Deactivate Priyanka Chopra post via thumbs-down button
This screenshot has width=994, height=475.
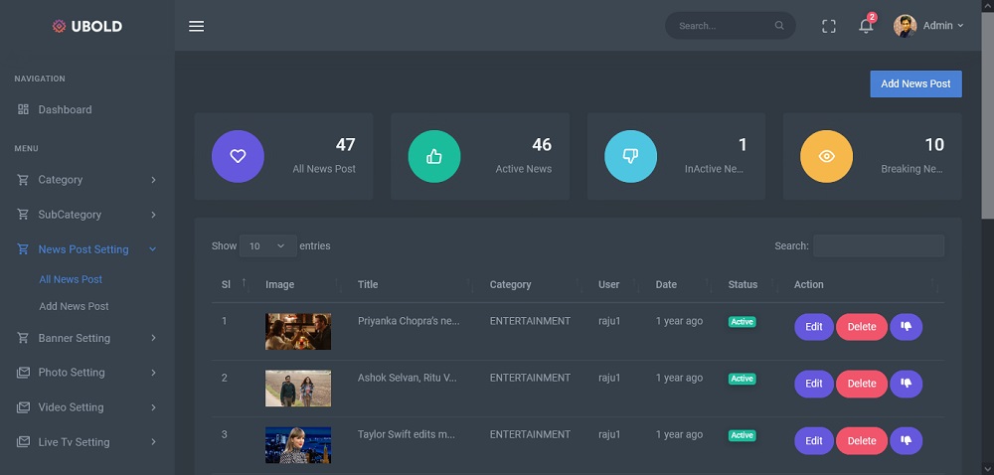pyautogui.click(x=907, y=327)
